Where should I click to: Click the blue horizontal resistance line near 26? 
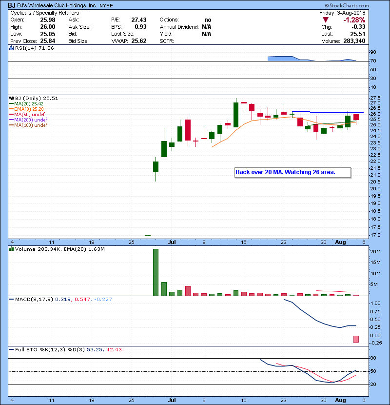click(x=328, y=112)
